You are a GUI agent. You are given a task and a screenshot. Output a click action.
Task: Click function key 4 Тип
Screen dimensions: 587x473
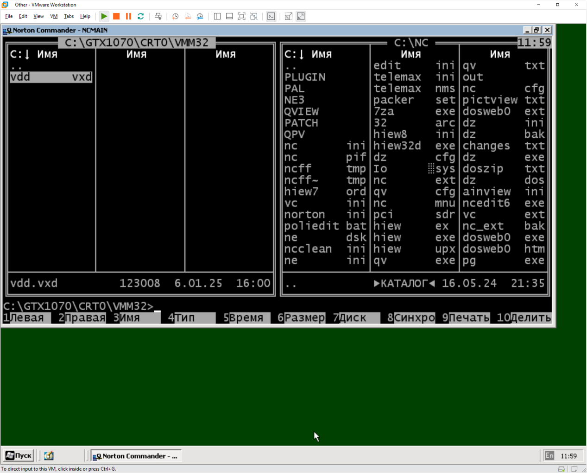pyautogui.click(x=192, y=318)
